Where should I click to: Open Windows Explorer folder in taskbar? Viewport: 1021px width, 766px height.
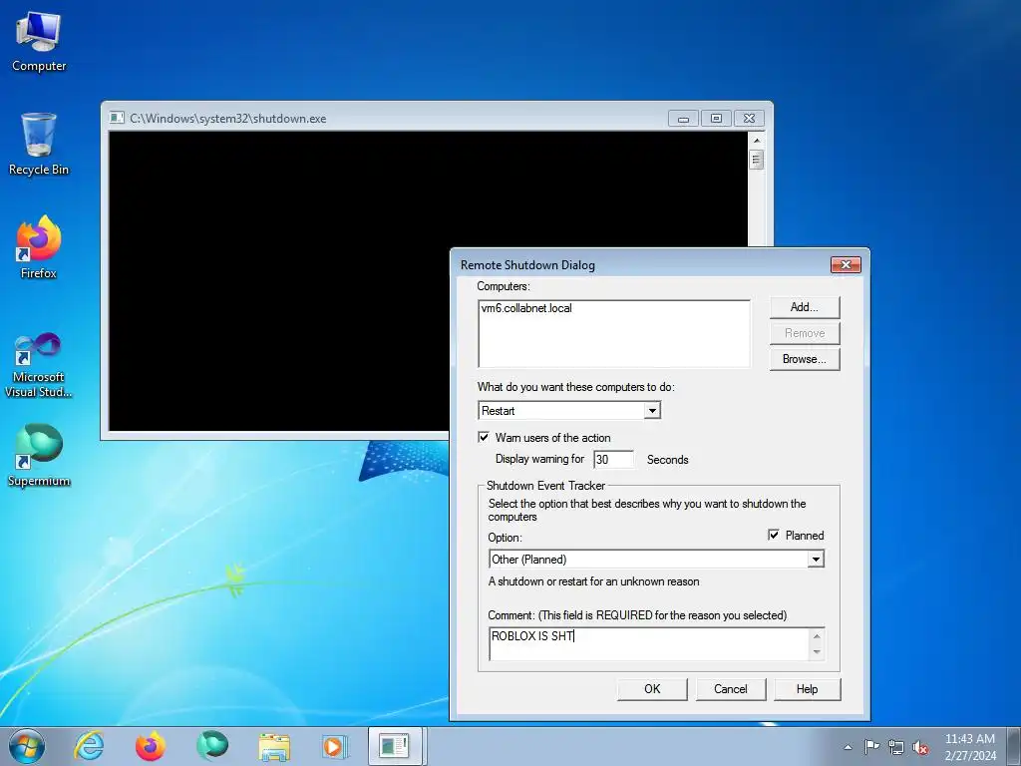(x=274, y=746)
